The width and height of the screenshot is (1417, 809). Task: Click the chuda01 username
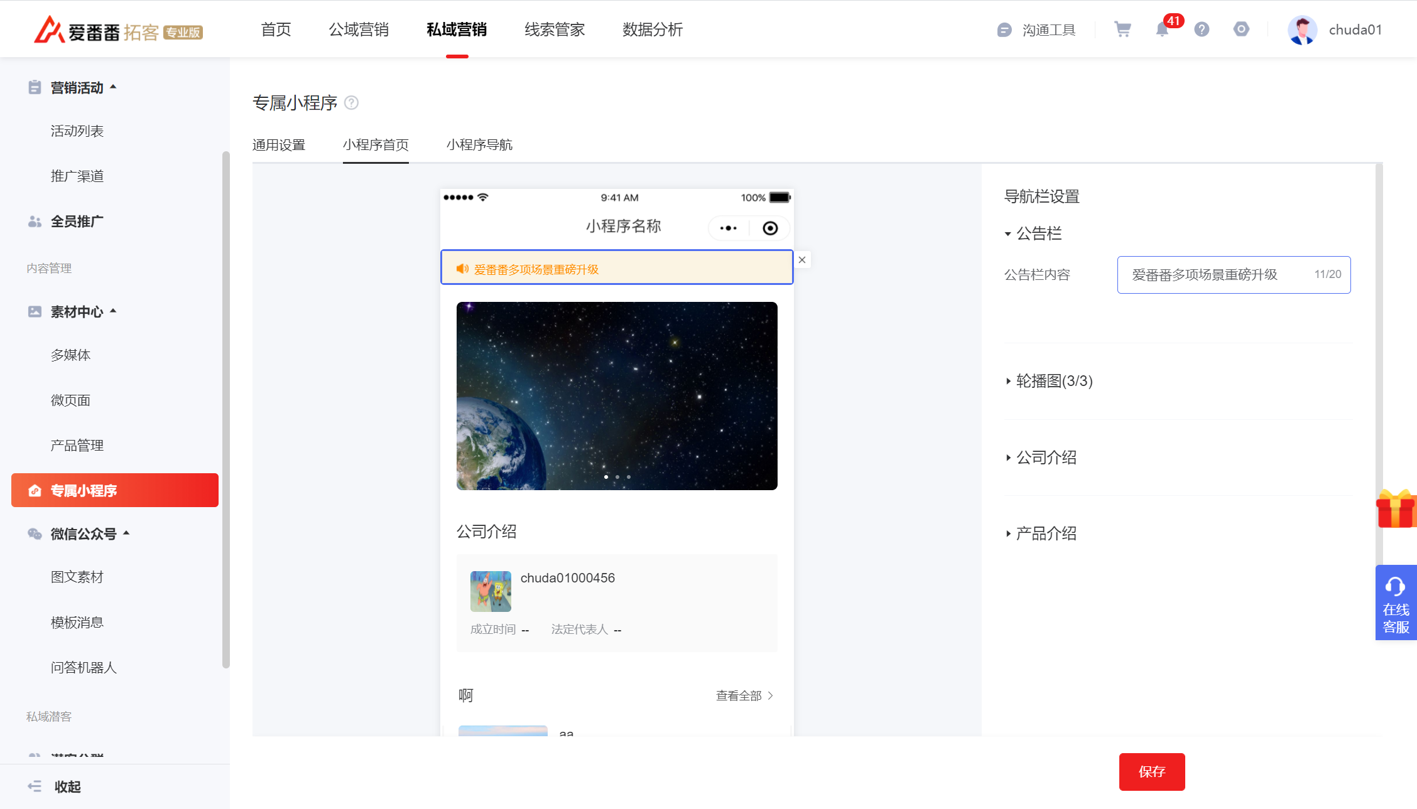click(x=1355, y=29)
